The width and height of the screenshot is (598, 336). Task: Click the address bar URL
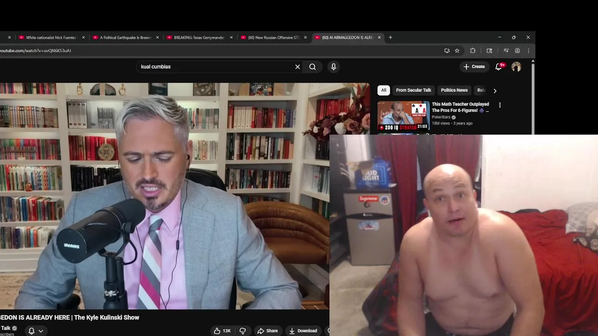[x=36, y=50]
